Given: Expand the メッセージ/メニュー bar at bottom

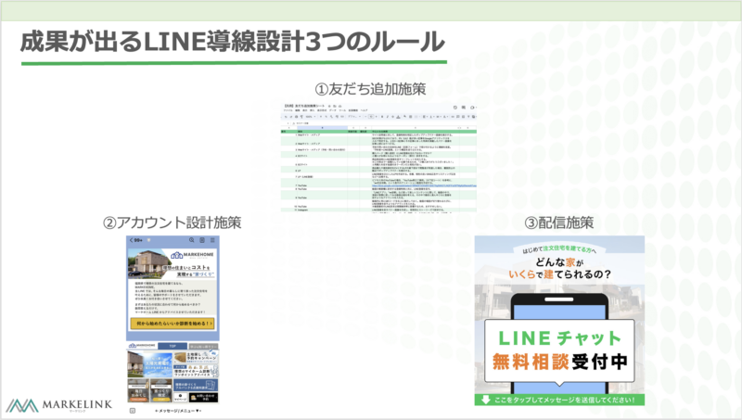Looking at the screenshot, I should point(176,410).
